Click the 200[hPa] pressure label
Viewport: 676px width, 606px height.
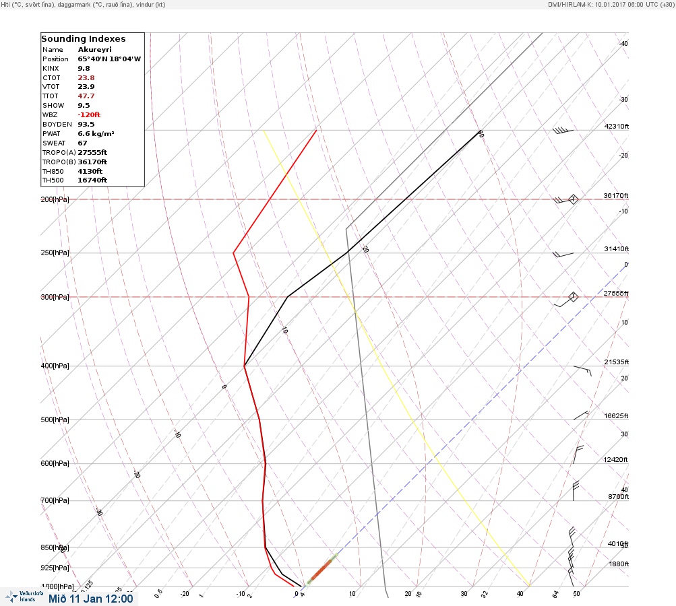point(55,199)
